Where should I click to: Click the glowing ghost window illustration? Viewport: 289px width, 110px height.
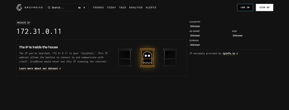coord(147,58)
